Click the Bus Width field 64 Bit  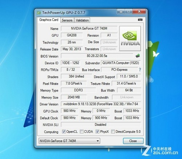129,90
